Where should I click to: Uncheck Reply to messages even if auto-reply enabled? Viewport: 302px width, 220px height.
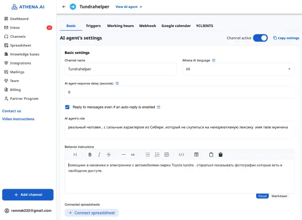coord(67,107)
